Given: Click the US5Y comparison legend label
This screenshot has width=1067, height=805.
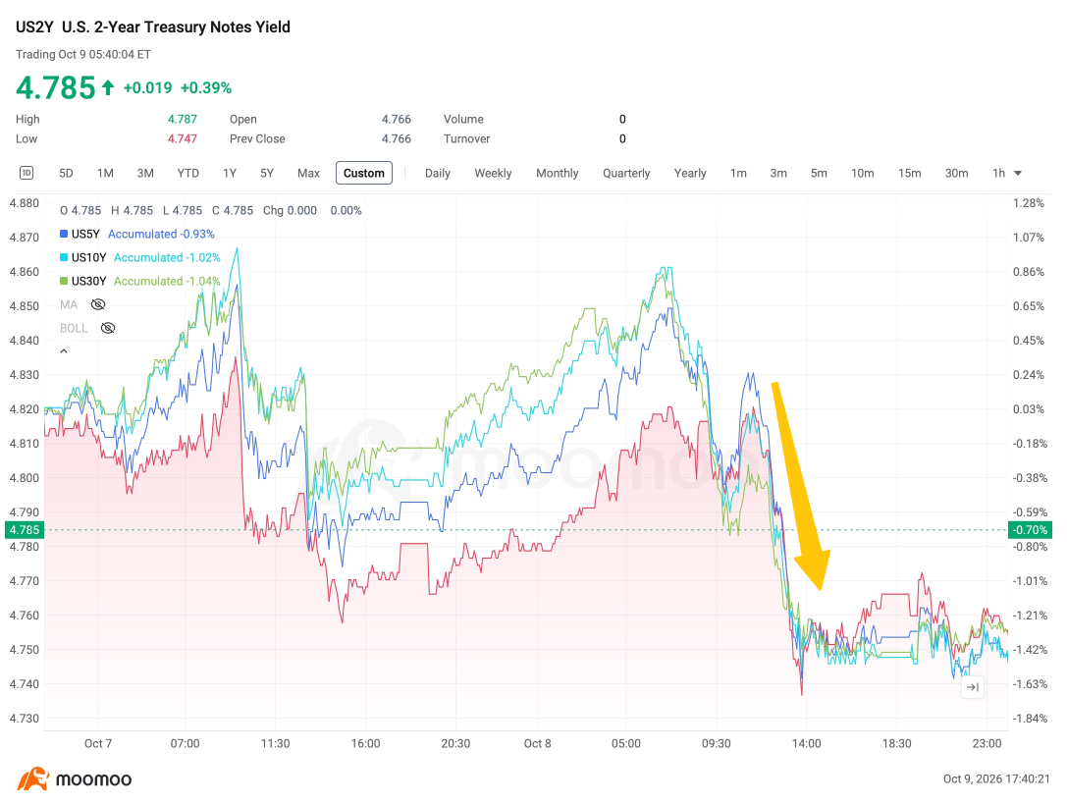Looking at the screenshot, I should [85, 234].
